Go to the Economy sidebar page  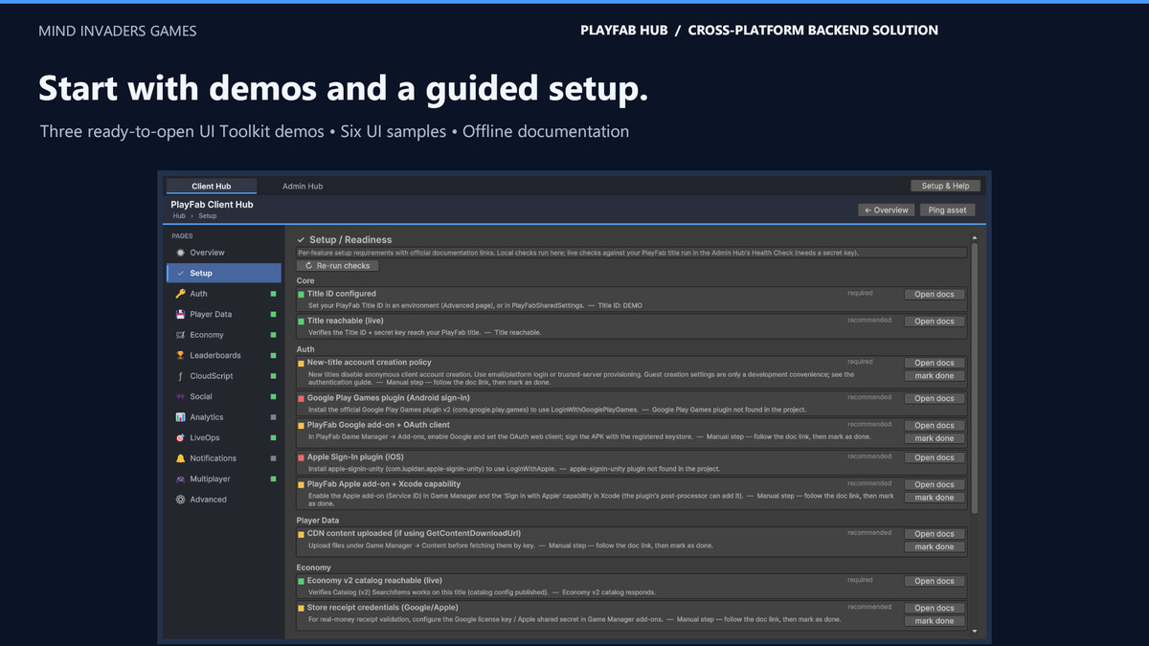(x=224, y=335)
